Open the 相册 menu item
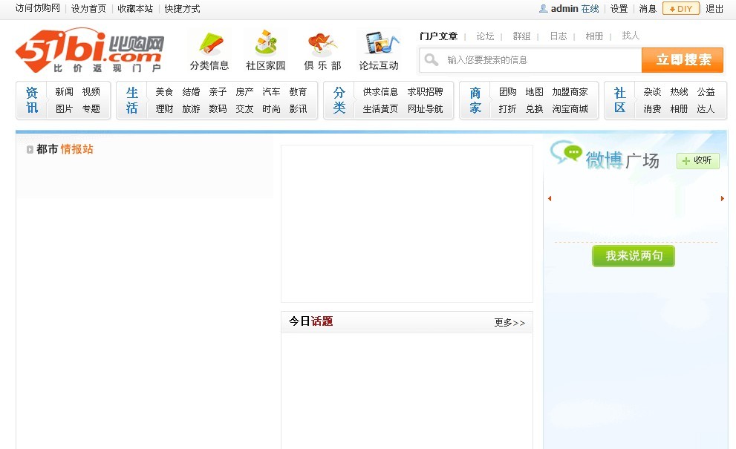Image resolution: width=736 pixels, height=449 pixels. [x=594, y=35]
